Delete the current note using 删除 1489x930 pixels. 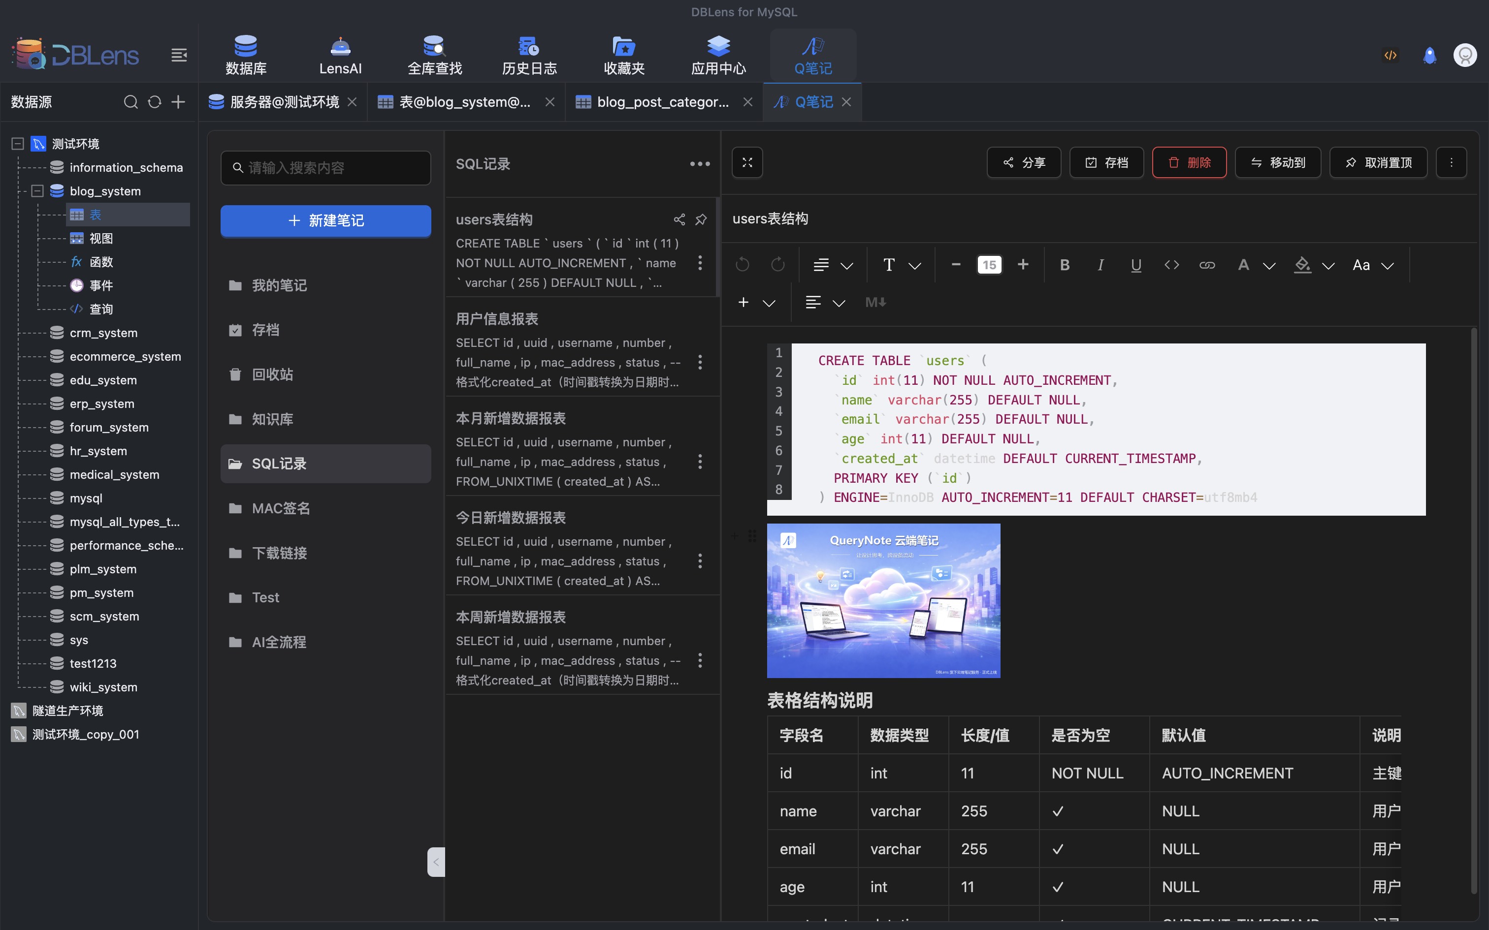(x=1188, y=162)
